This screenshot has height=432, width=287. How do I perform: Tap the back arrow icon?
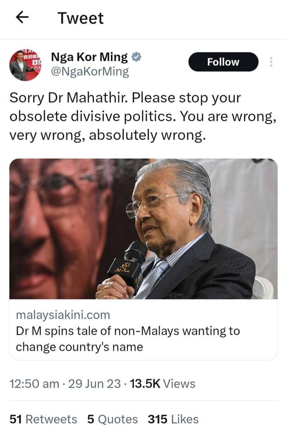pos(22,18)
